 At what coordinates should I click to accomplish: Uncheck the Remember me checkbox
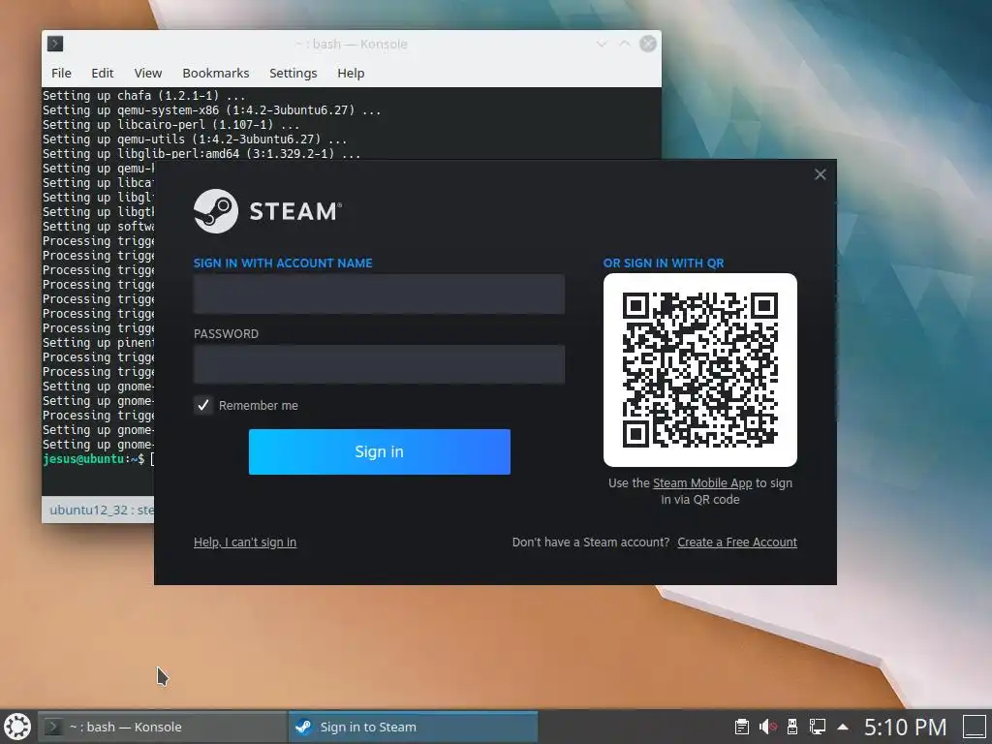[203, 406]
